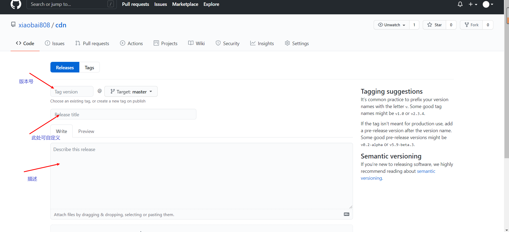
Task: Click the slash shortcut key icon
Action: 111,4
